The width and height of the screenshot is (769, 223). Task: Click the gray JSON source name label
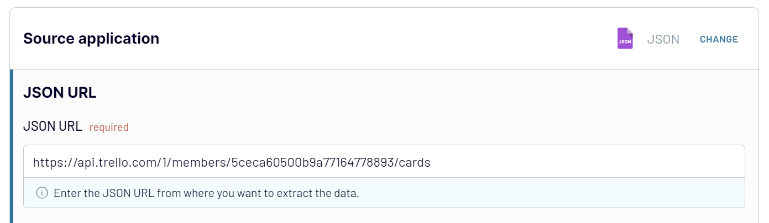click(663, 39)
